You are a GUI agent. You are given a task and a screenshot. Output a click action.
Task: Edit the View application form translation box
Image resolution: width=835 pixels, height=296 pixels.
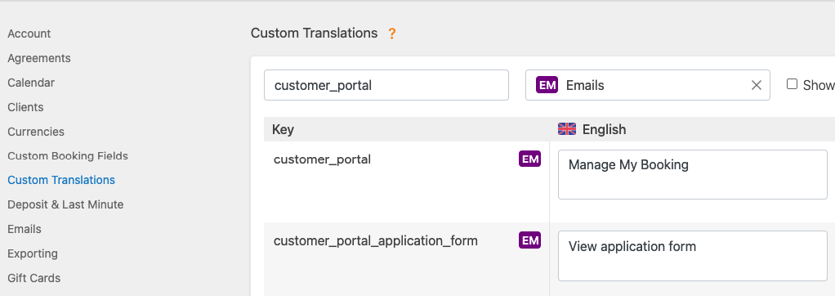pos(692,256)
